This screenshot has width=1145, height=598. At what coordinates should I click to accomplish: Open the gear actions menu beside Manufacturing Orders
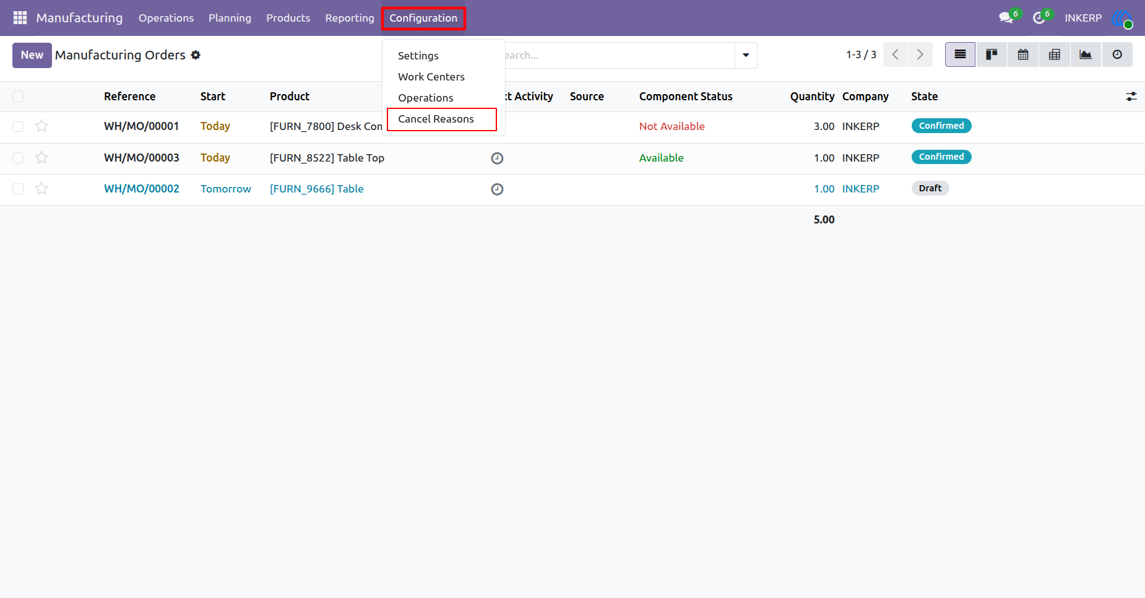click(196, 55)
